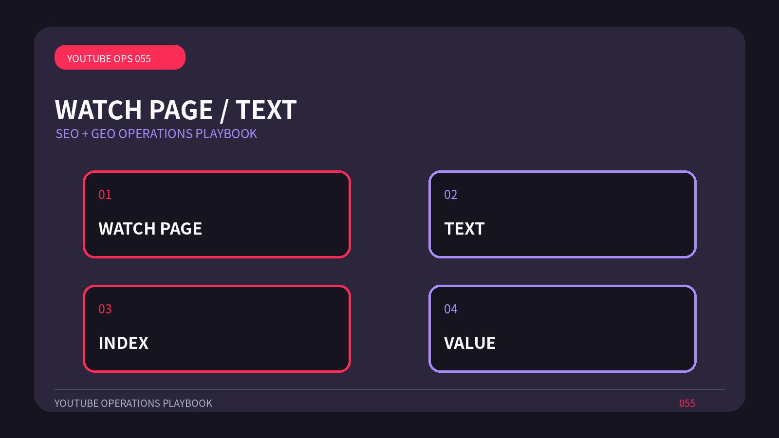The width and height of the screenshot is (779, 438).
Task: Open the 02 TEXT card
Action: [562, 214]
